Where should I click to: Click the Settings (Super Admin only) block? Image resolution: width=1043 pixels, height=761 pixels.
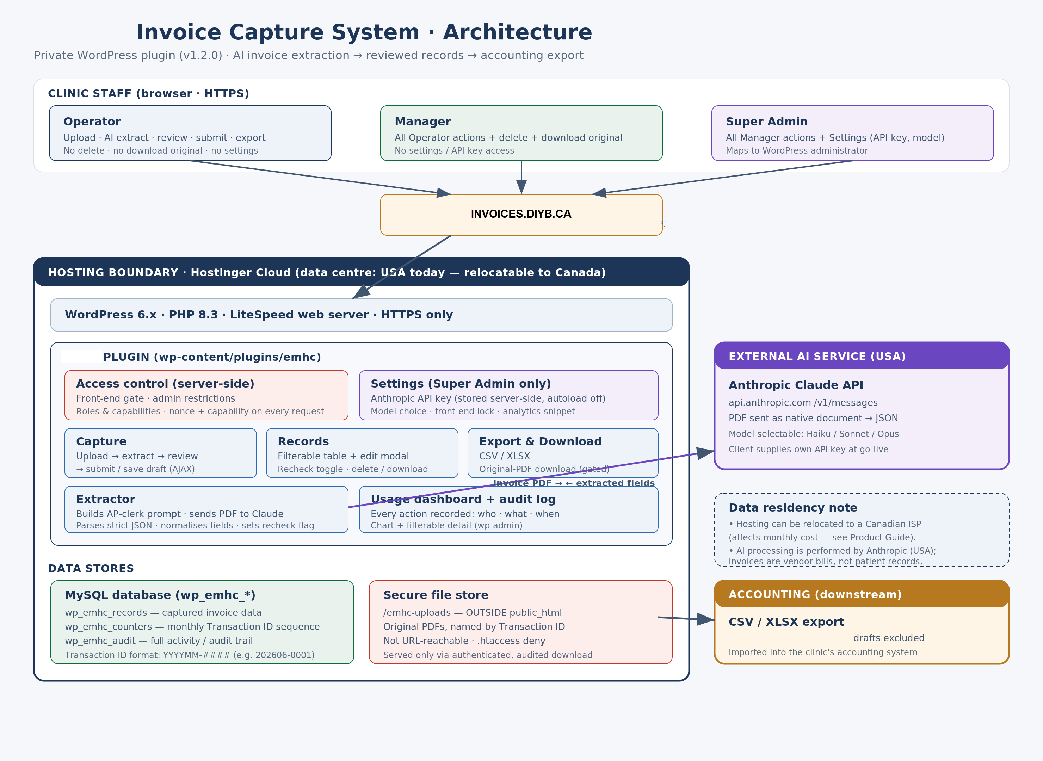508,395
